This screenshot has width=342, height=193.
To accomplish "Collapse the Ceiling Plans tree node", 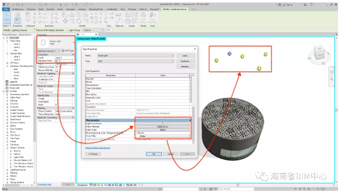I will (x=7, y=53).
